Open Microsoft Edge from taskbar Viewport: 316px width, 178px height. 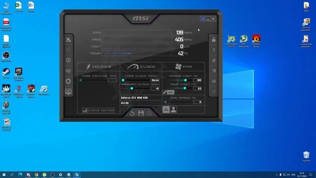[20, 175]
